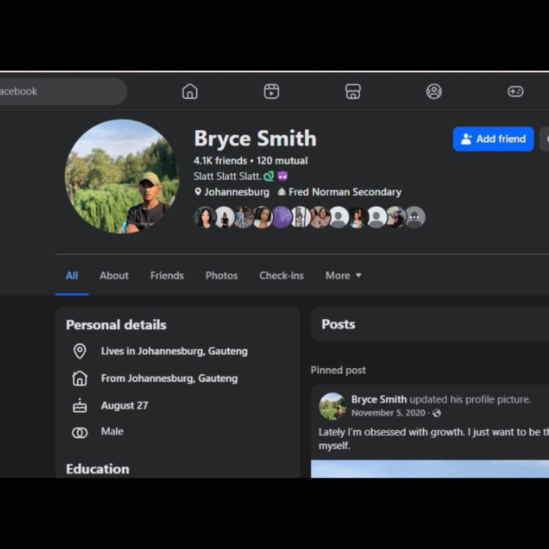Click the Education section heading

pos(97,469)
